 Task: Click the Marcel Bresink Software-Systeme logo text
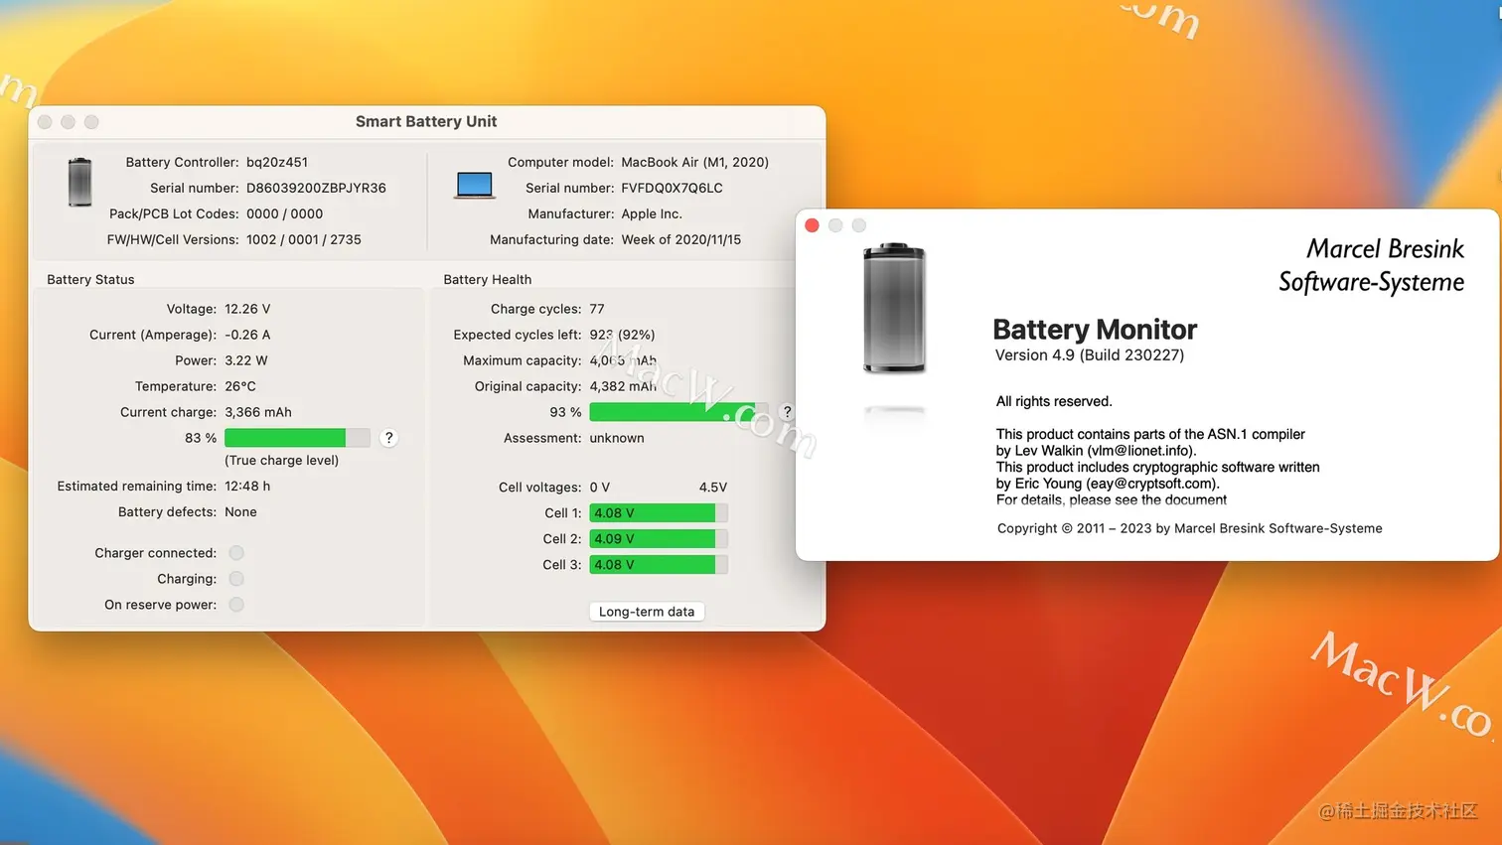coord(1372,265)
